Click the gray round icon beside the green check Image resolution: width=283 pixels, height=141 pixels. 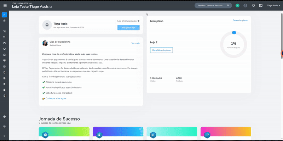[x=245, y=6]
